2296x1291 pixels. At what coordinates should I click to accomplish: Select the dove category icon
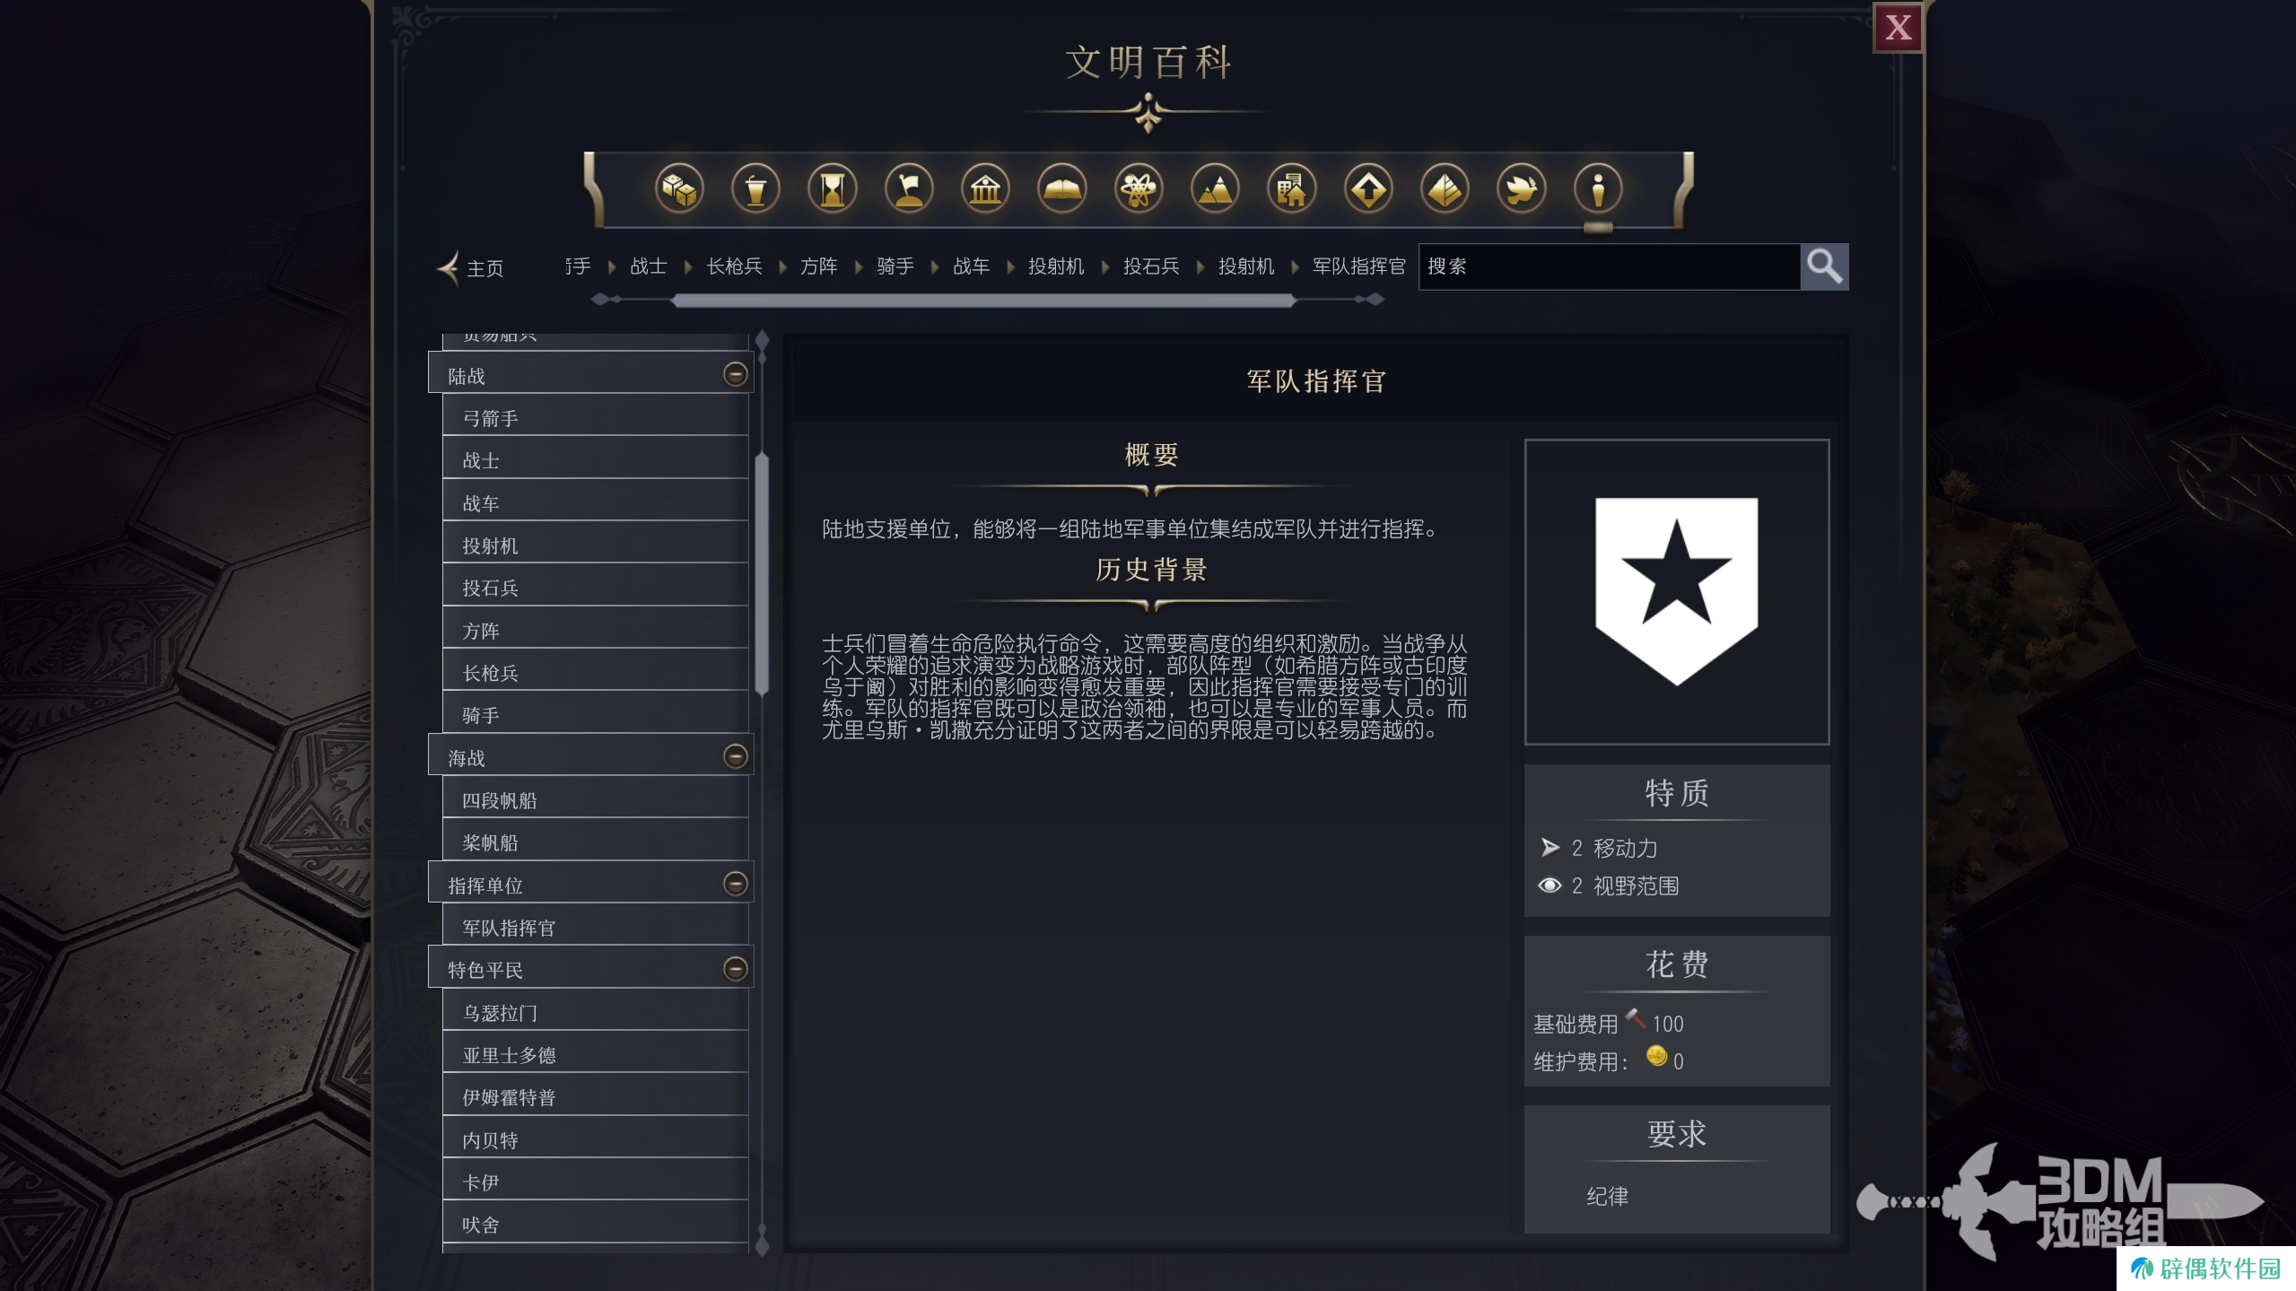click(x=1521, y=189)
